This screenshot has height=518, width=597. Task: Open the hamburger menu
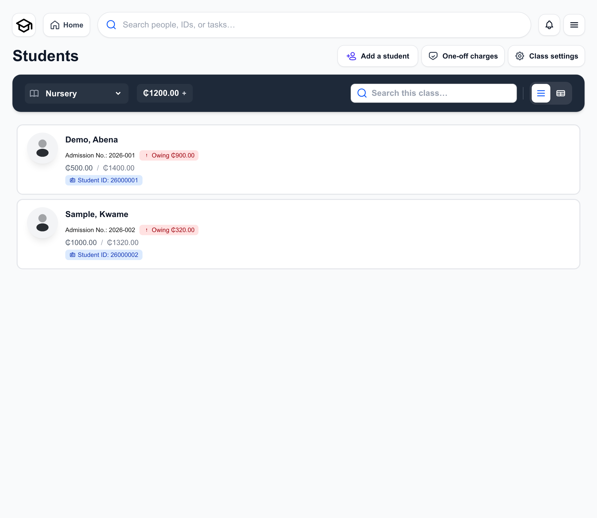coord(574,25)
